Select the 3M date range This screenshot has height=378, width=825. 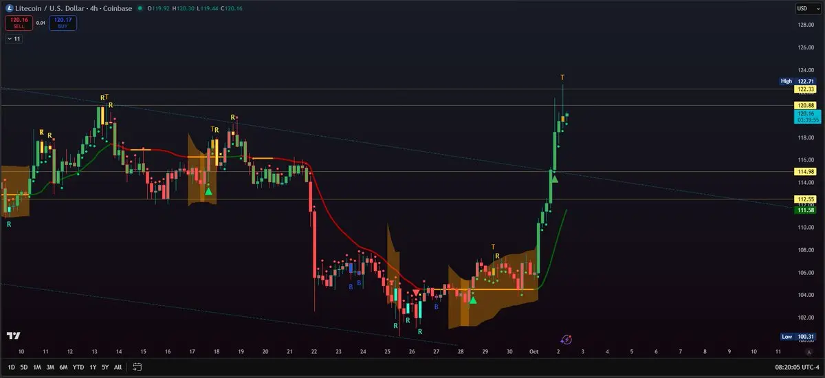point(50,366)
